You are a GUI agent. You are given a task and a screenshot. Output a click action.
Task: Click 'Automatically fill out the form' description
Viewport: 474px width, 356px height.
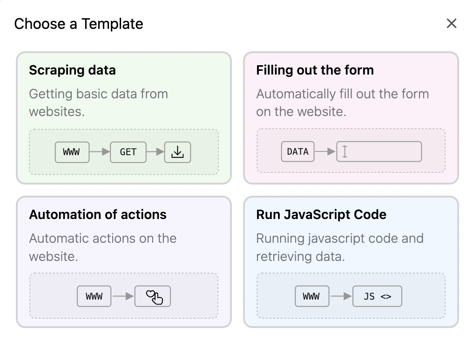pyautogui.click(x=342, y=103)
